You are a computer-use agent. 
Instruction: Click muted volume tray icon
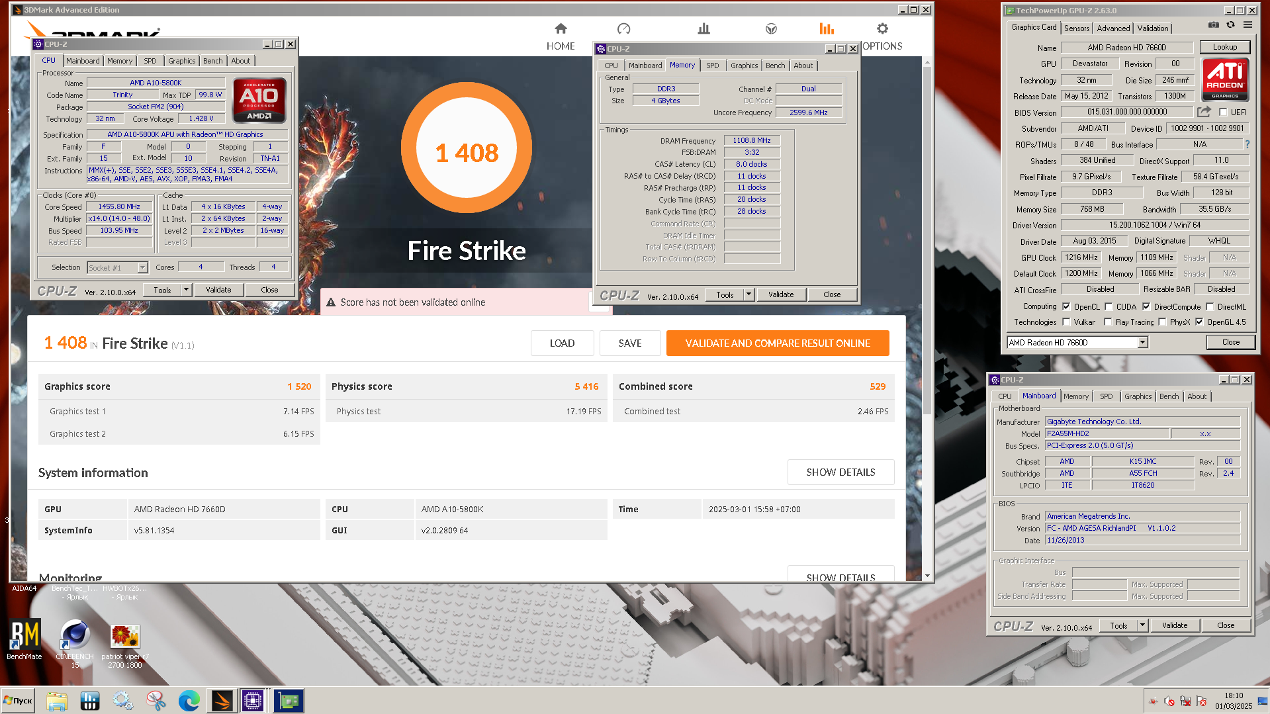tap(1169, 701)
